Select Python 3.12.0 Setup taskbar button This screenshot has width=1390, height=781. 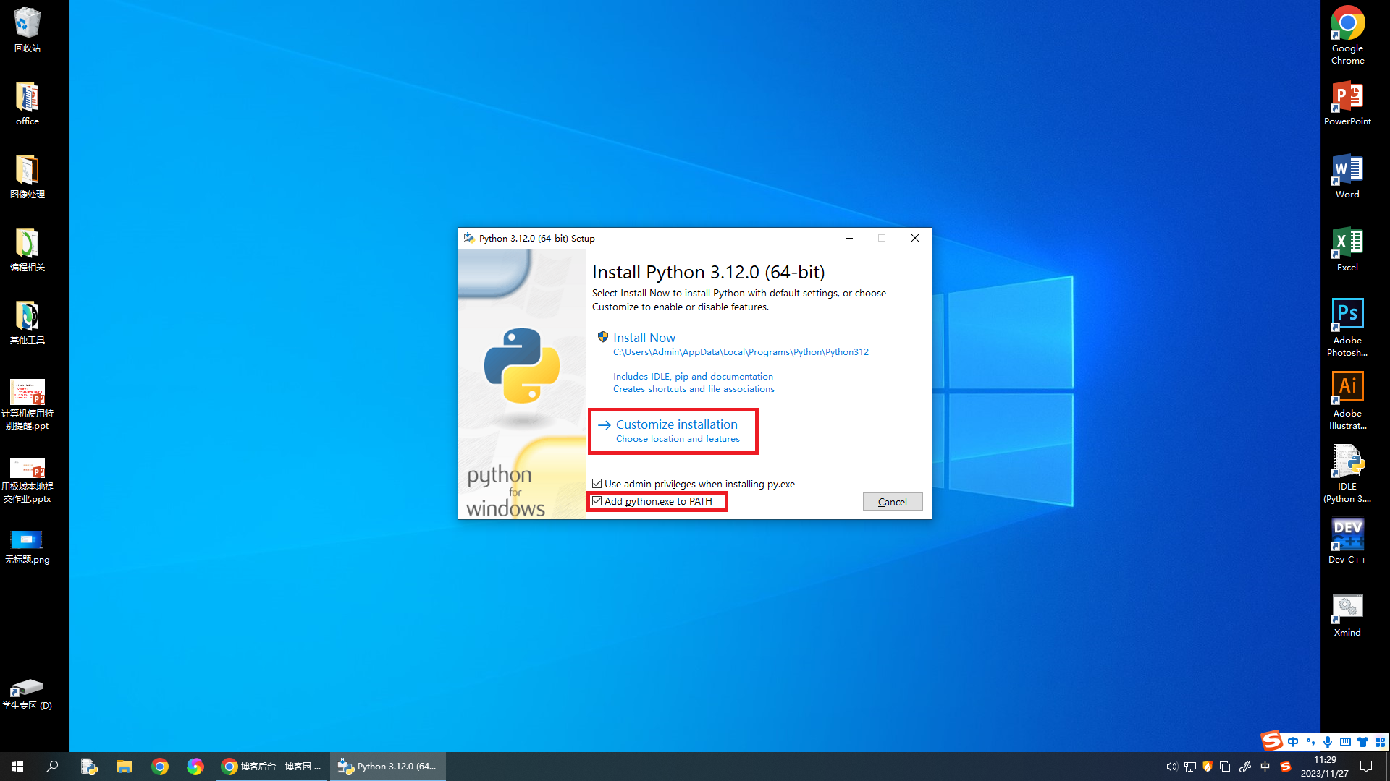pos(388,767)
